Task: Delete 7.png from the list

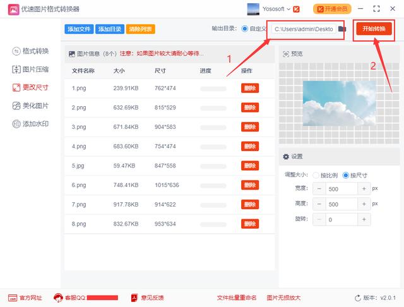Action: 250,205
